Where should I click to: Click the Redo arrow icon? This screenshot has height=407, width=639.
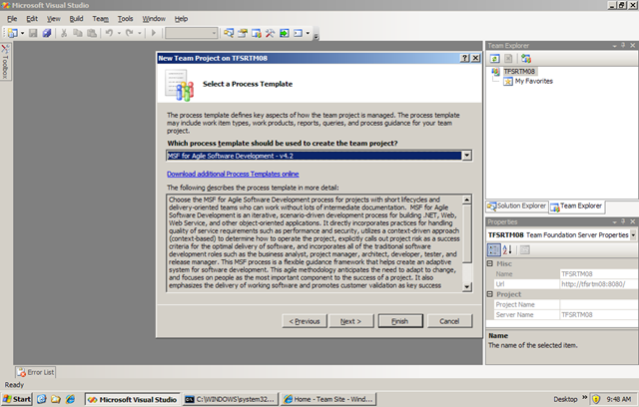pos(130,33)
